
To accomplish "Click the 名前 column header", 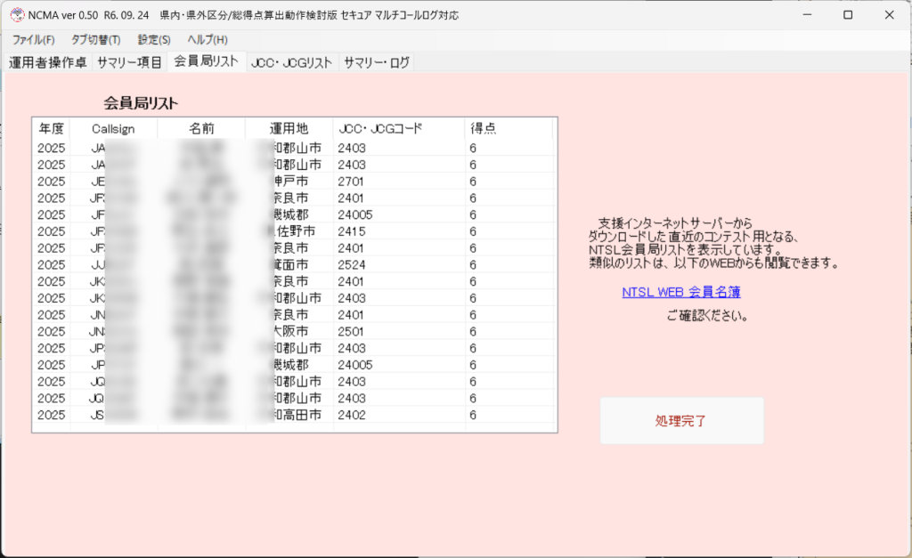I will 201,129.
